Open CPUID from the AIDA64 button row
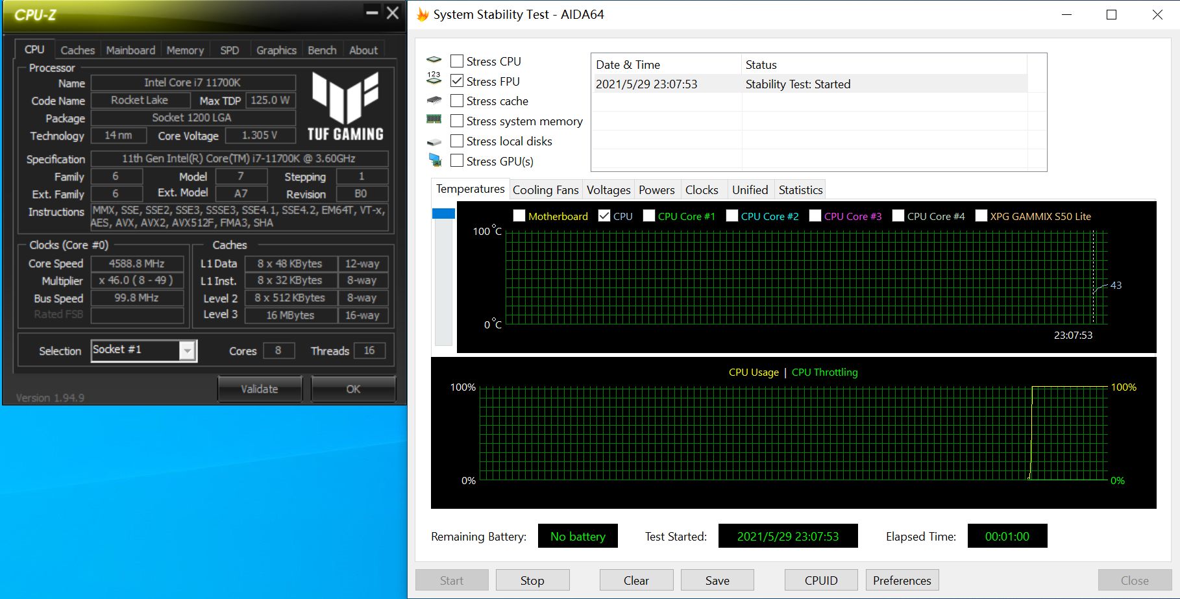Screen dimensions: 1180x599 point(821,580)
